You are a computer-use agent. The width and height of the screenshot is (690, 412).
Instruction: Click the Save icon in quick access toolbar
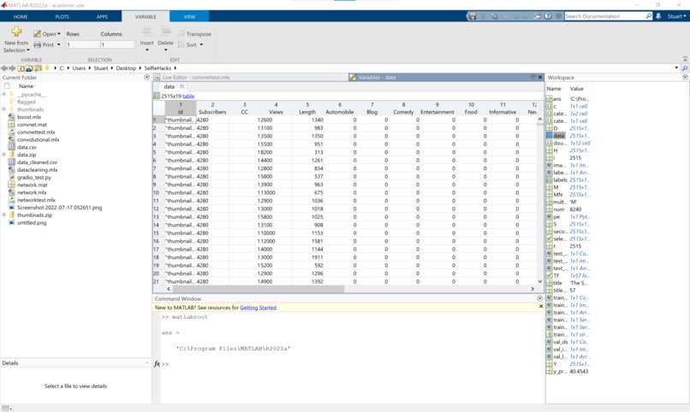click(473, 16)
